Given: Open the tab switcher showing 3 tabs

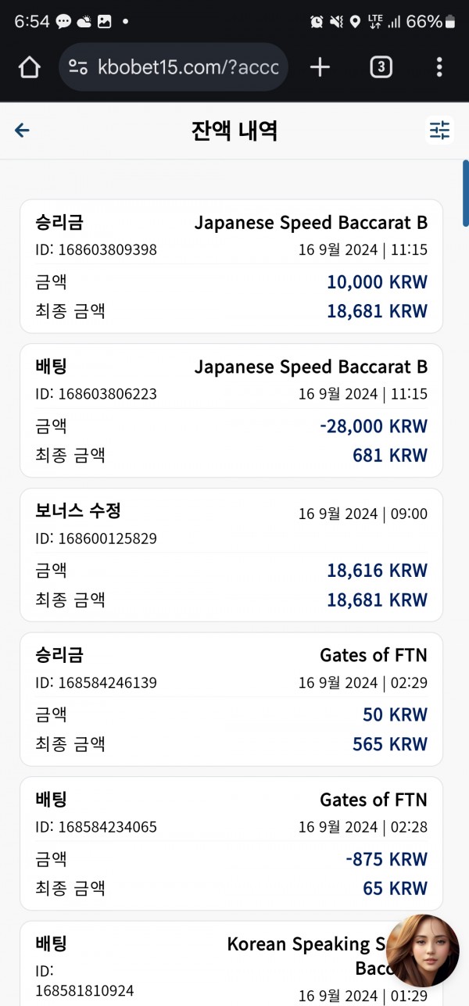Looking at the screenshot, I should click(381, 68).
